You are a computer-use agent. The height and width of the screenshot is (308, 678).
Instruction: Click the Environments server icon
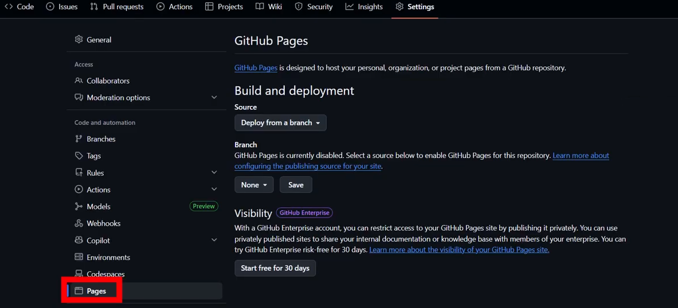(79, 257)
